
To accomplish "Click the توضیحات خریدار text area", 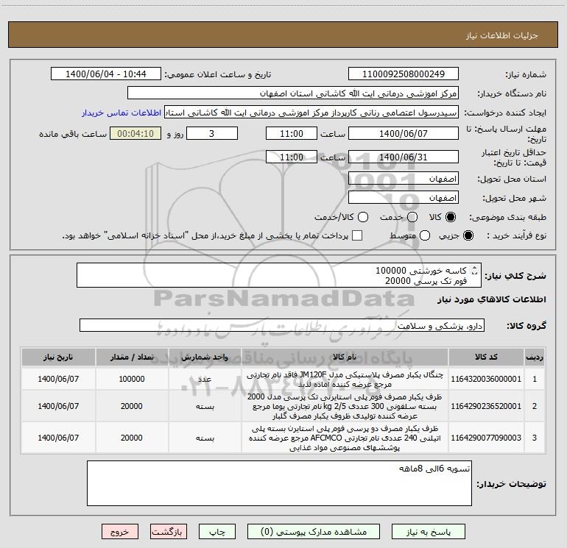I will pos(279,483).
